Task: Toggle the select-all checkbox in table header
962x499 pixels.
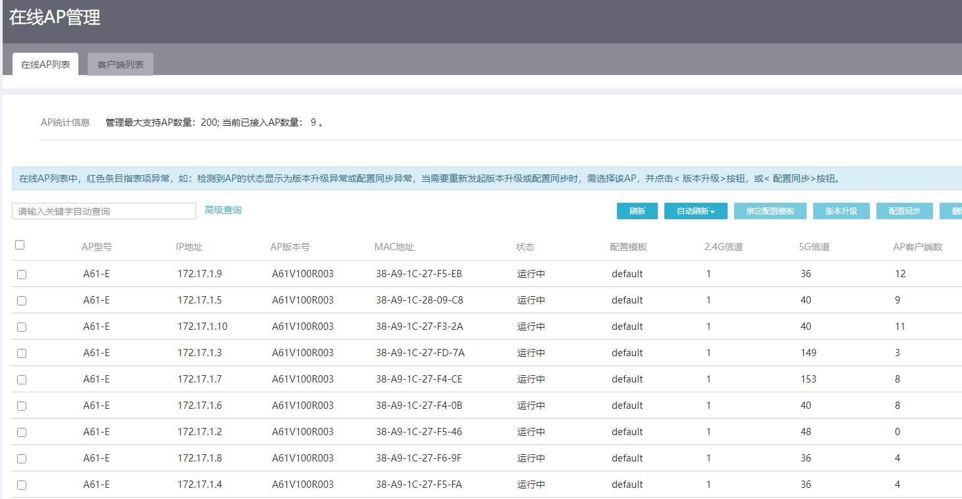Action: [x=20, y=245]
